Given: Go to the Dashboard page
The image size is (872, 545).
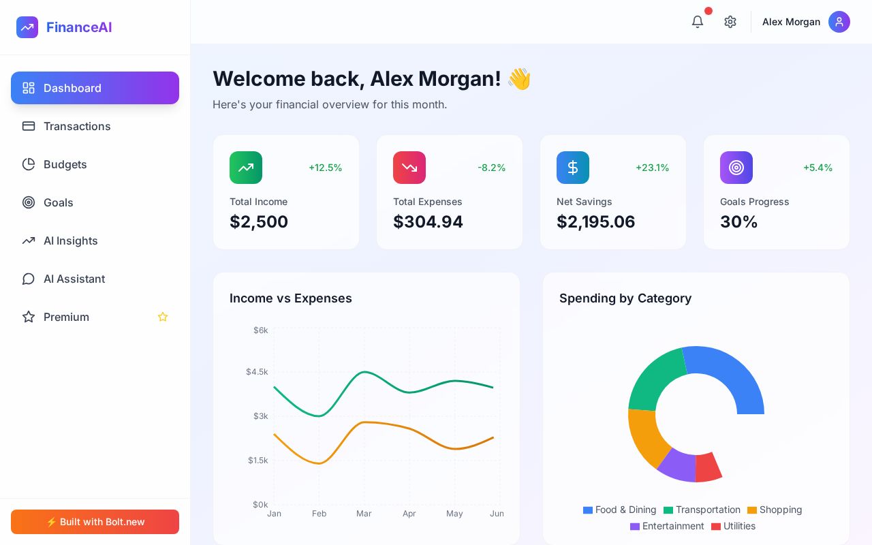Looking at the screenshot, I should 95,88.
